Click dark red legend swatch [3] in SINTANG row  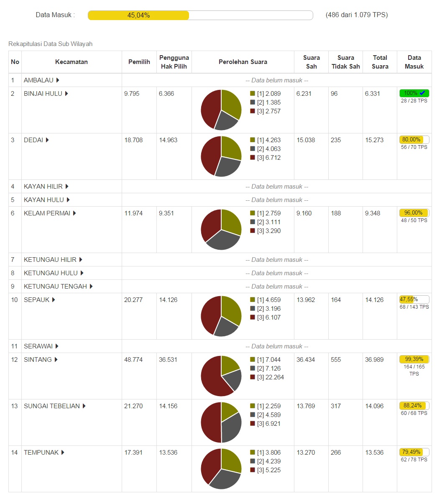[x=253, y=377]
